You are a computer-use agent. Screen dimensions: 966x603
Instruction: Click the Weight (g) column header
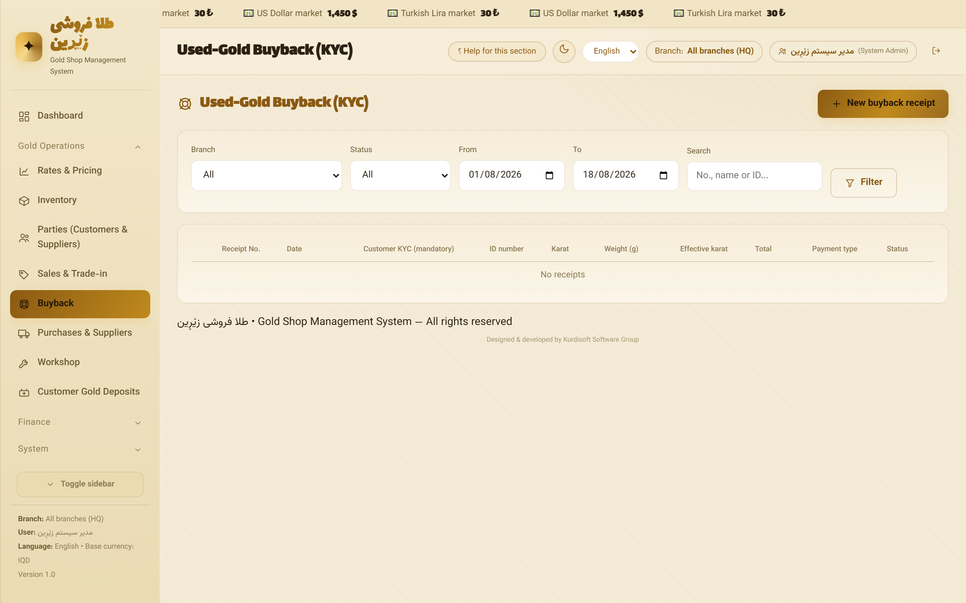621,249
